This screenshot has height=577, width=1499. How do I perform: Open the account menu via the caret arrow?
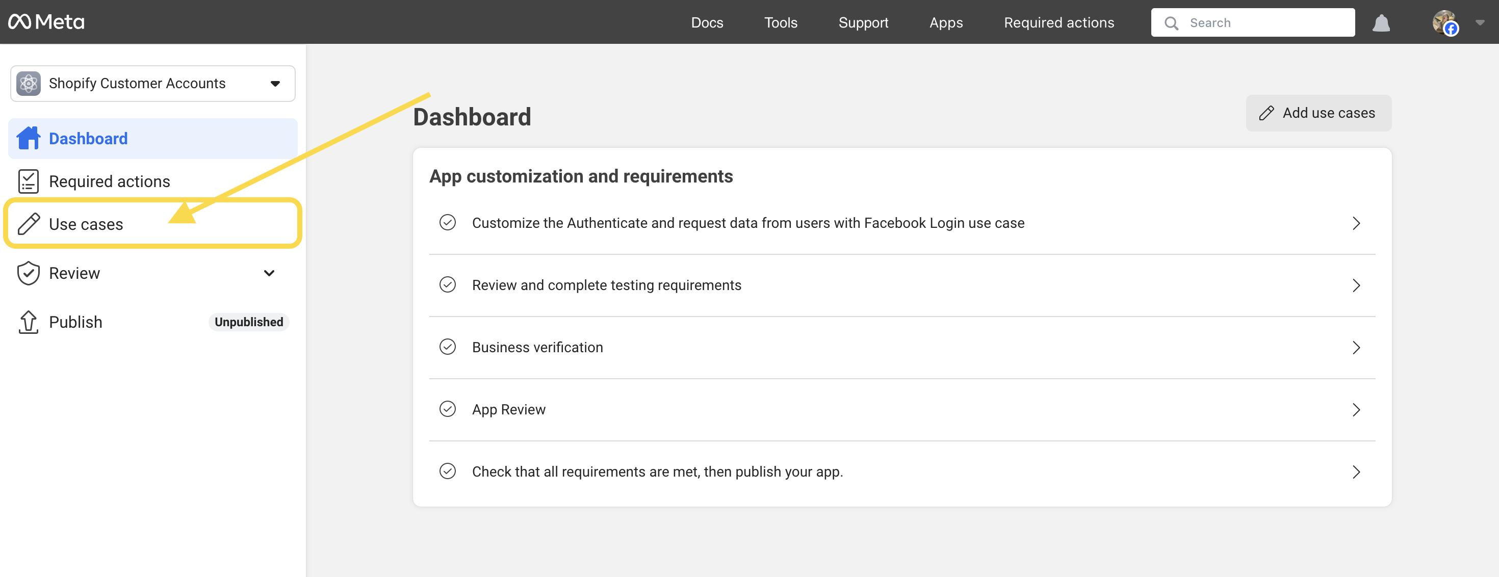(x=1478, y=23)
